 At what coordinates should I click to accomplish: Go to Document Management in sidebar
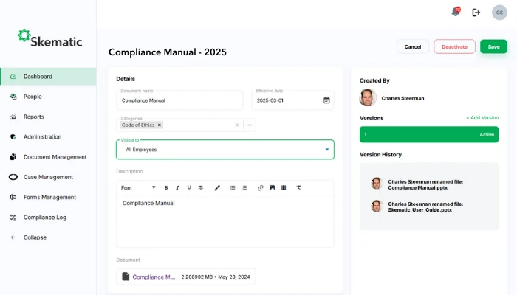(54, 157)
